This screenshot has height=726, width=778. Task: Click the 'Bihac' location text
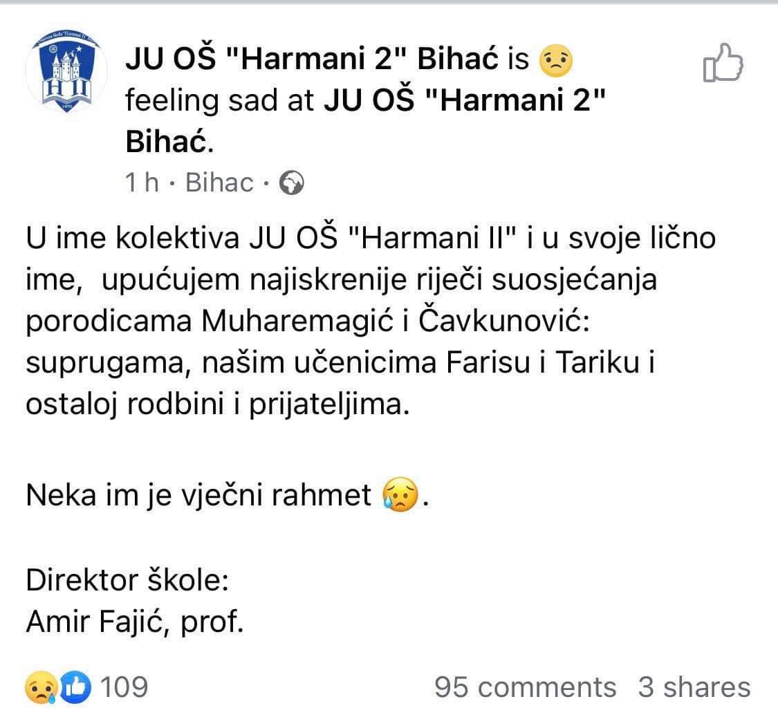[220, 183]
